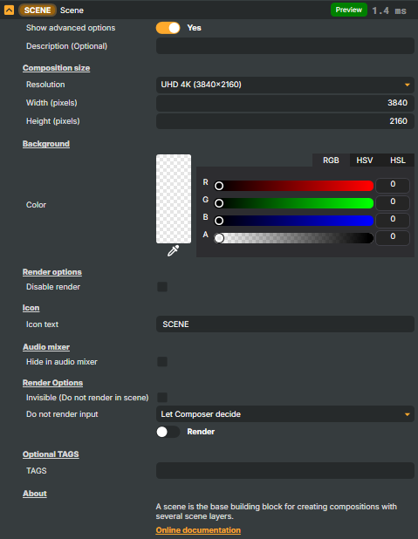418x539 pixels.
Task: Click the red R channel slider
Action: point(293,186)
